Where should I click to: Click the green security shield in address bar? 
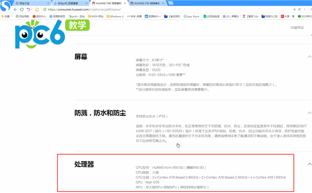click(x=45, y=9)
